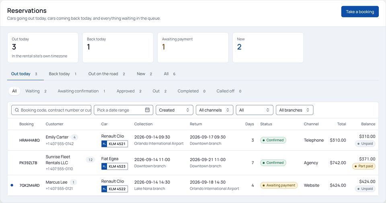Click FL plate badge for KLM 4523
Screen dimensions: 386x203
pyautogui.click(x=104, y=166)
